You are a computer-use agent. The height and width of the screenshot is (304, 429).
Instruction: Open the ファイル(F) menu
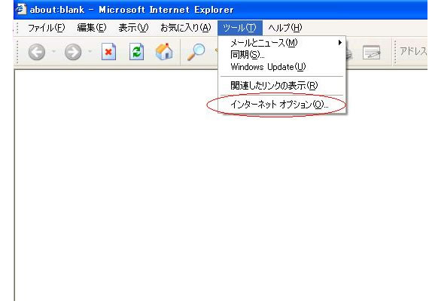click(46, 28)
